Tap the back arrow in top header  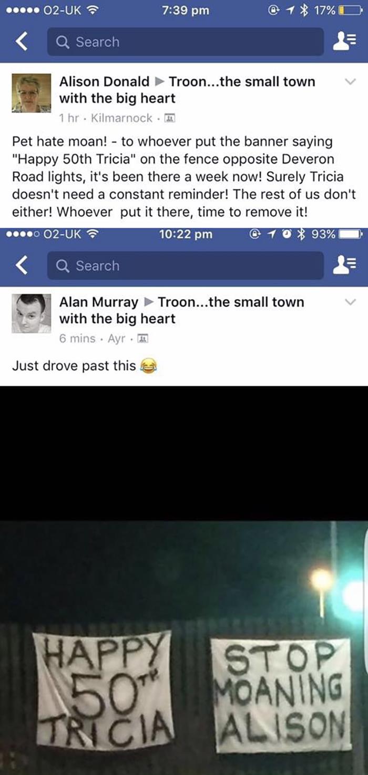click(22, 41)
